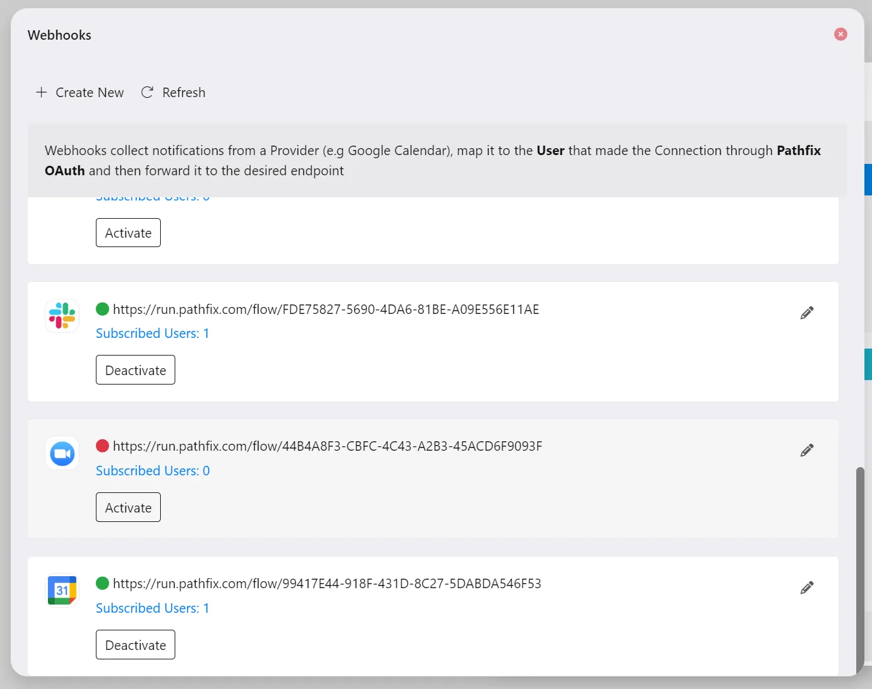Click the Google Calendar provider icon

tap(62, 590)
